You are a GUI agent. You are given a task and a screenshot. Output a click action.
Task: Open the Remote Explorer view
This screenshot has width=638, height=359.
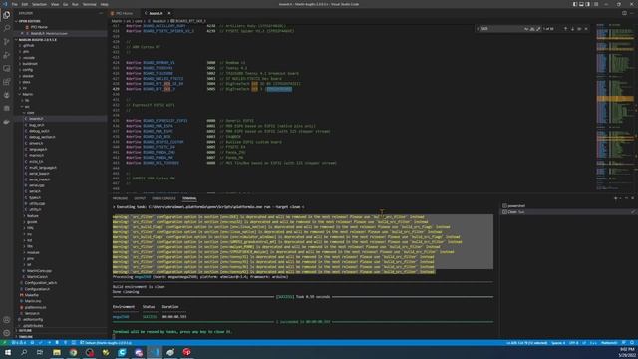click(x=7, y=69)
